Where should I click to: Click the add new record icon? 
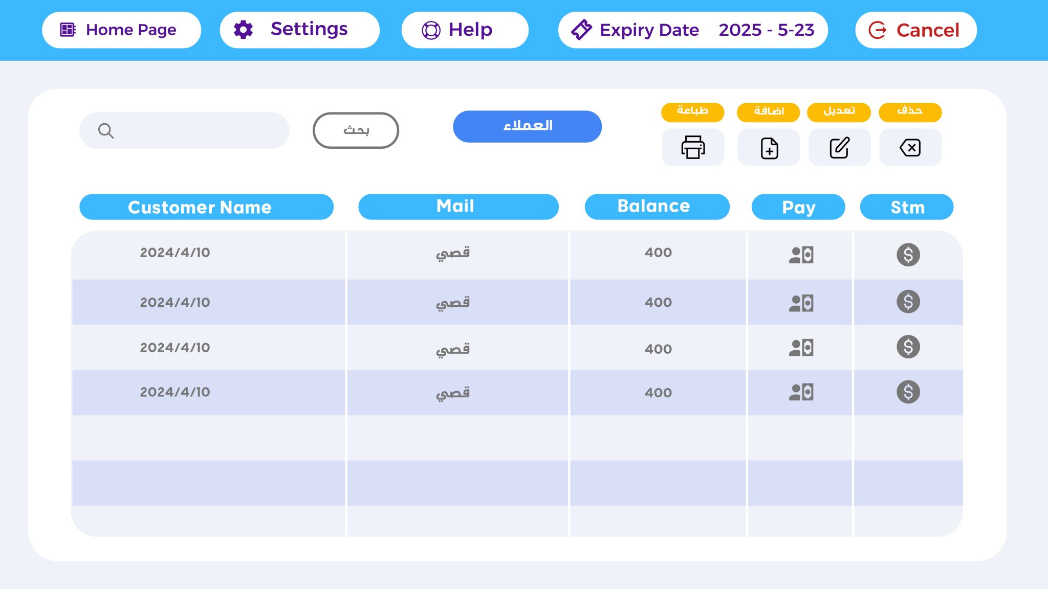768,147
